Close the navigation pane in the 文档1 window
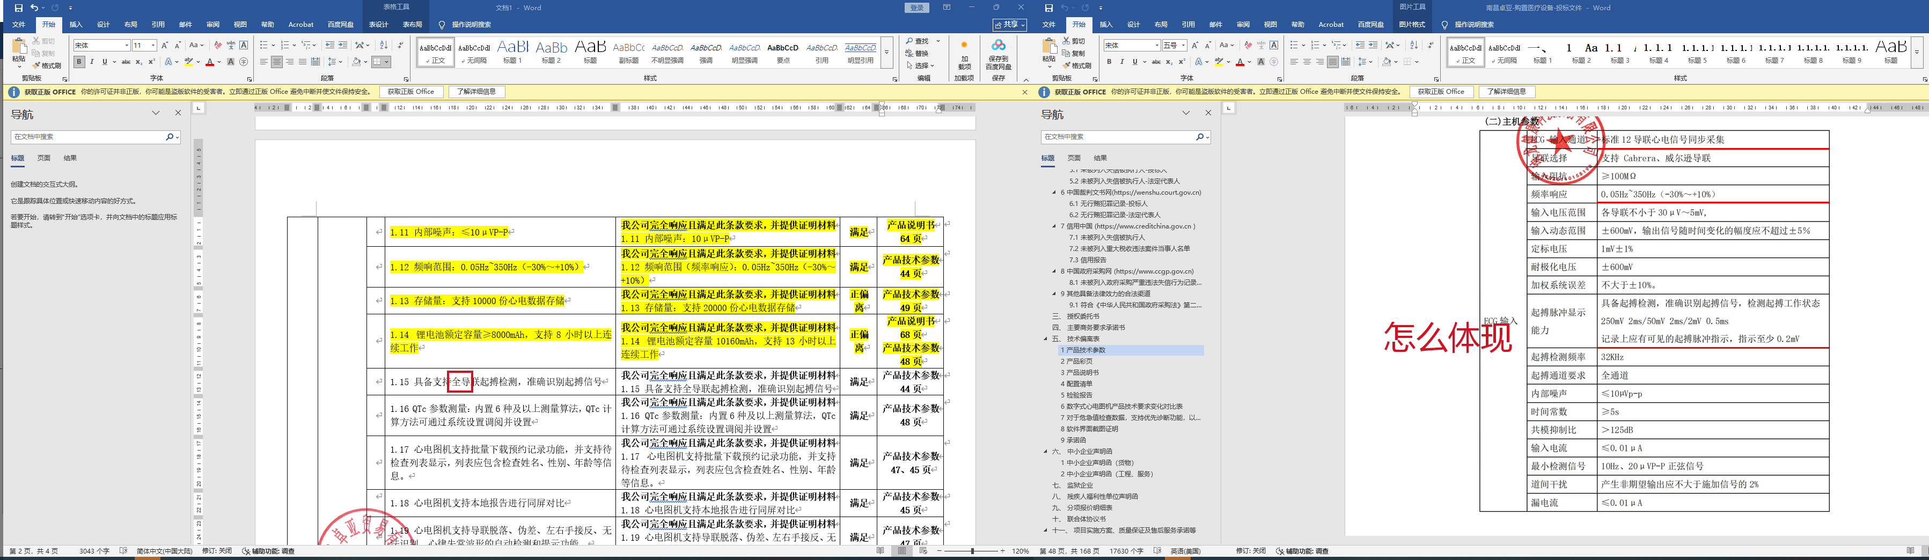The height and width of the screenshot is (560, 1929). coord(178,113)
